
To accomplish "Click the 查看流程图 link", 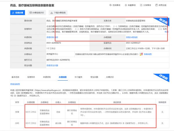I will [x=15, y=84].
